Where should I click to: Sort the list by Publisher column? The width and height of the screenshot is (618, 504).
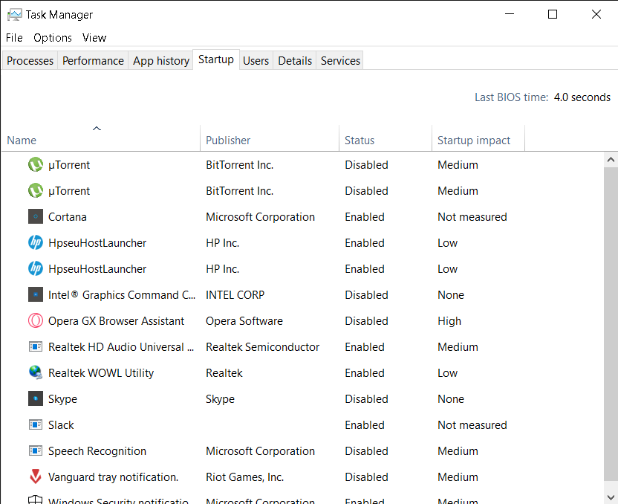270,138
